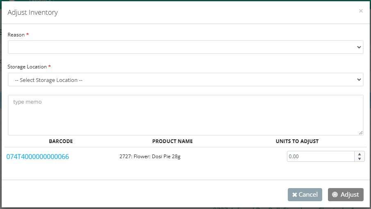Click the PRODUCT NAME column header

pyautogui.click(x=173, y=141)
